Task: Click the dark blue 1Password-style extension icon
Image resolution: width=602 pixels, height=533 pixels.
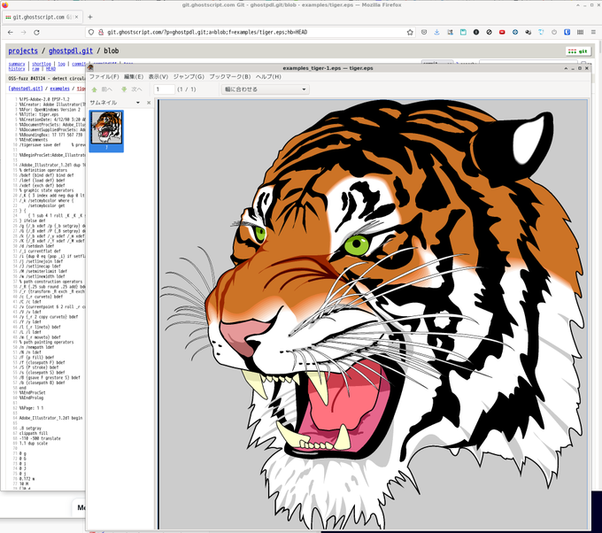Action: 567,32
